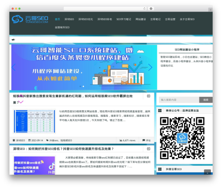Select the 深圳SEO优化 navigation item

(x=86, y=19)
